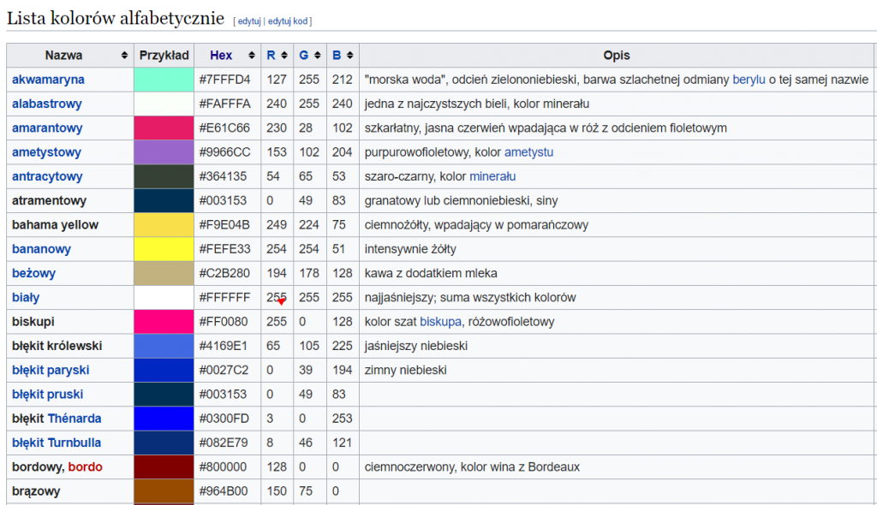Click the 'Lista kolorów alfabetycznie' heading

(x=116, y=19)
